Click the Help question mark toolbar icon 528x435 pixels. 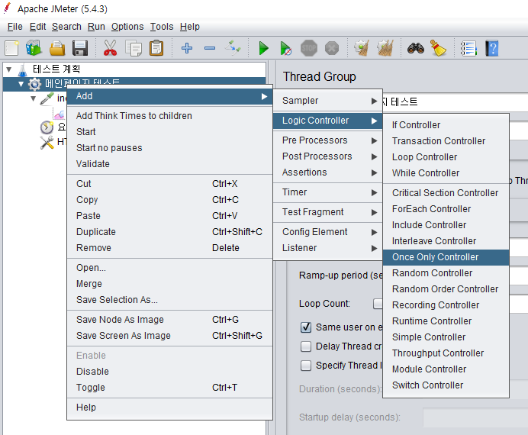492,48
